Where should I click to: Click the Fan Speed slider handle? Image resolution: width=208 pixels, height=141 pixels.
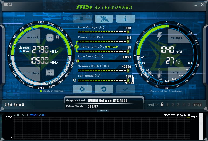coord(128,80)
